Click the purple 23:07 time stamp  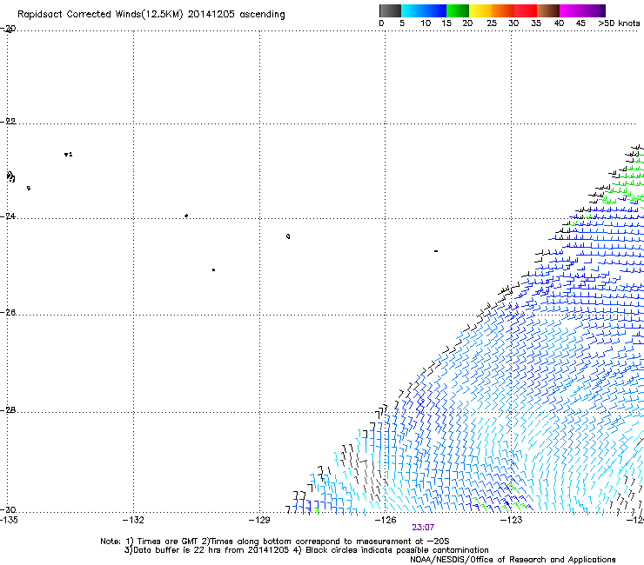[423, 528]
